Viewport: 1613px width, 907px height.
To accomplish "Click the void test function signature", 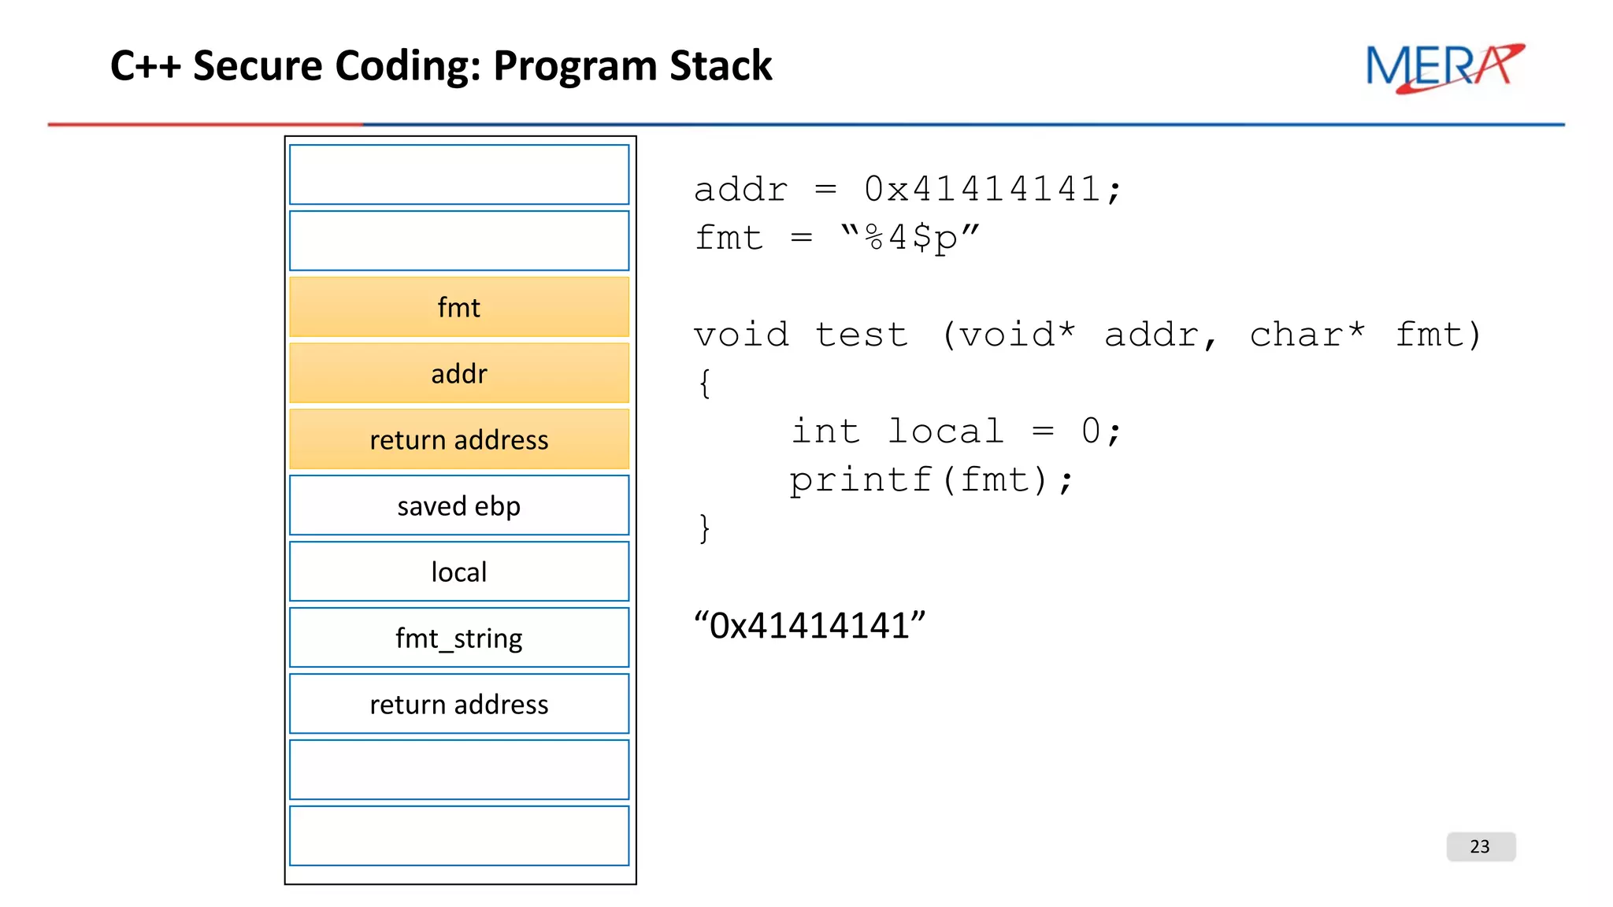I will pyautogui.click(x=1087, y=335).
